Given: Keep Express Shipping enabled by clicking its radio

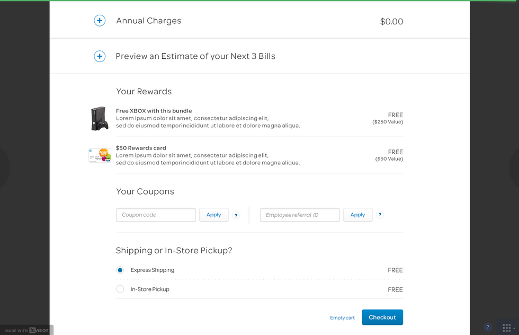Looking at the screenshot, I should point(120,270).
